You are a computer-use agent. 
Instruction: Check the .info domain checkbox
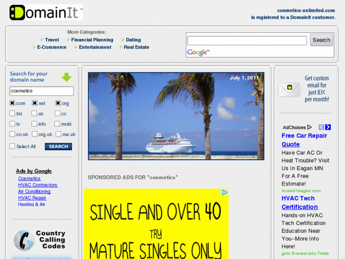click(34, 124)
